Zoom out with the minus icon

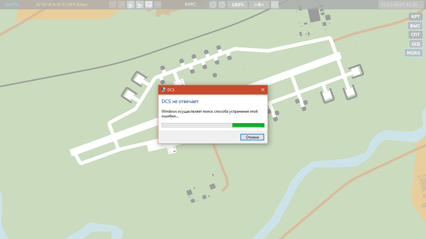222,5
